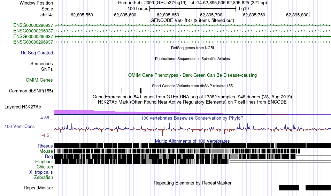
Task: Click the GTEx Gene Expression track title
Action: tap(192, 97)
